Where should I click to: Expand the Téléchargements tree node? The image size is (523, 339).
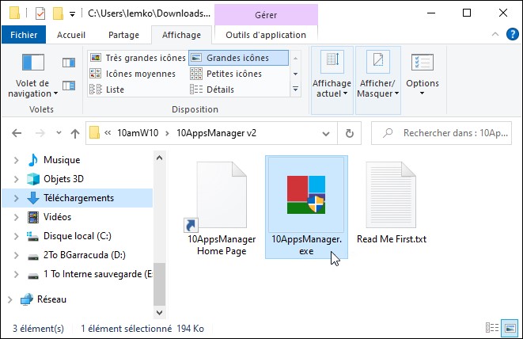pyautogui.click(x=17, y=198)
